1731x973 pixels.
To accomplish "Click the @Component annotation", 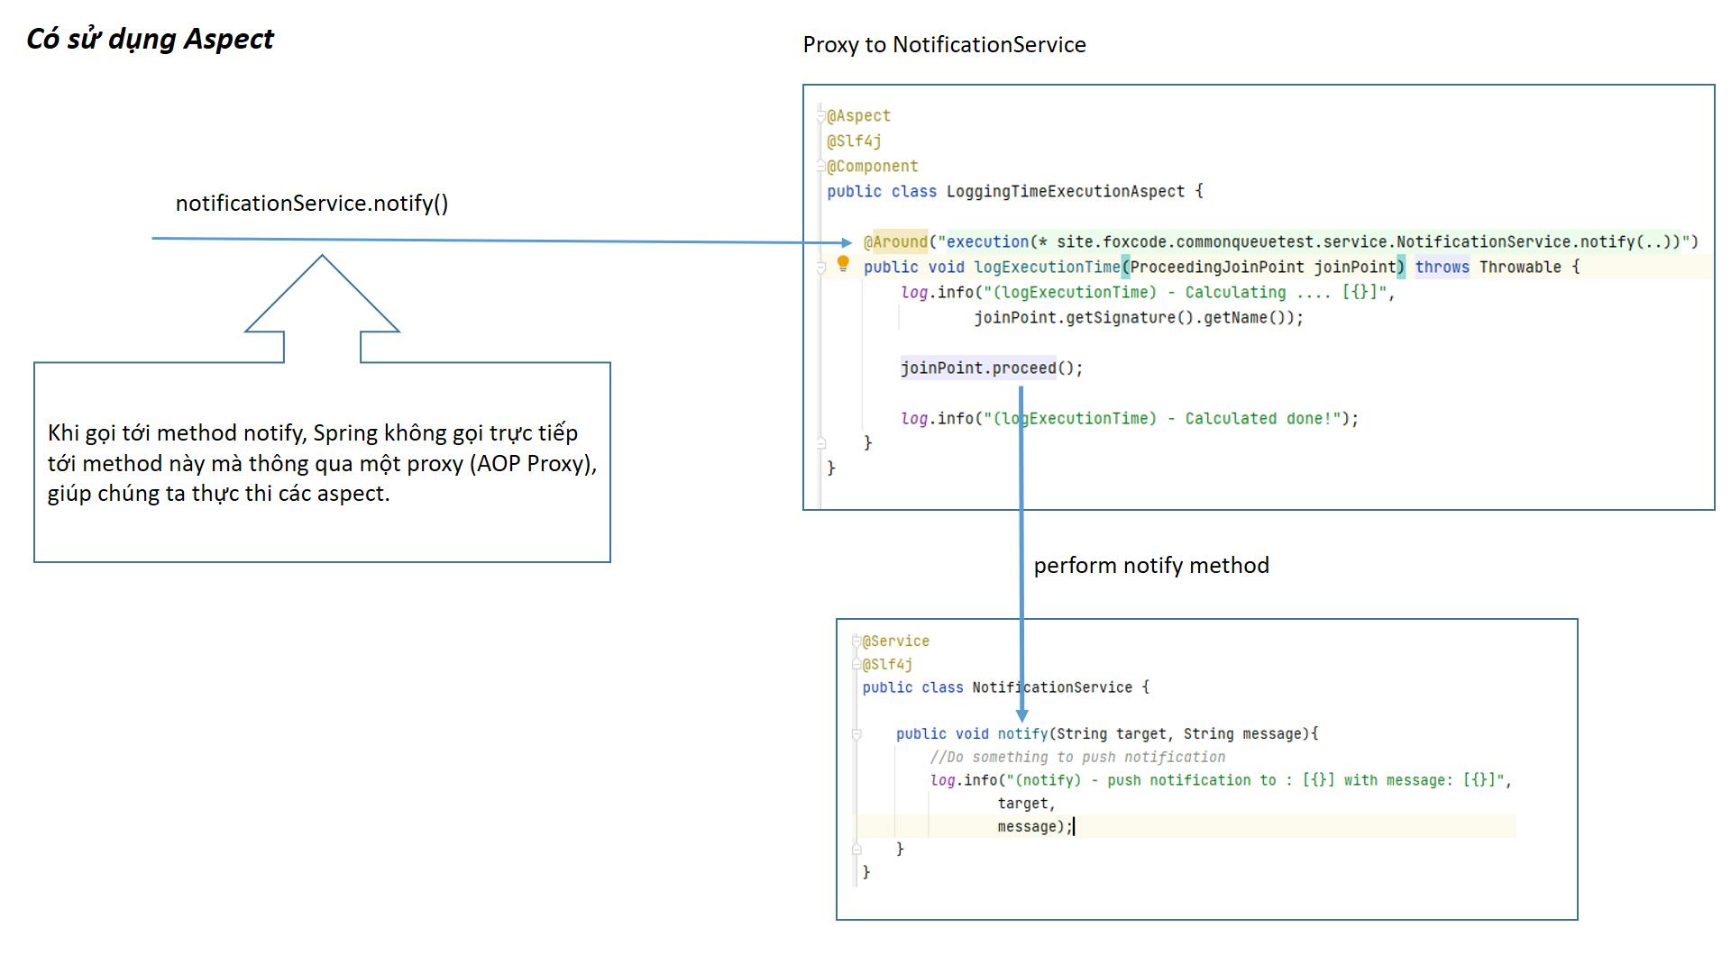I will click(x=873, y=167).
